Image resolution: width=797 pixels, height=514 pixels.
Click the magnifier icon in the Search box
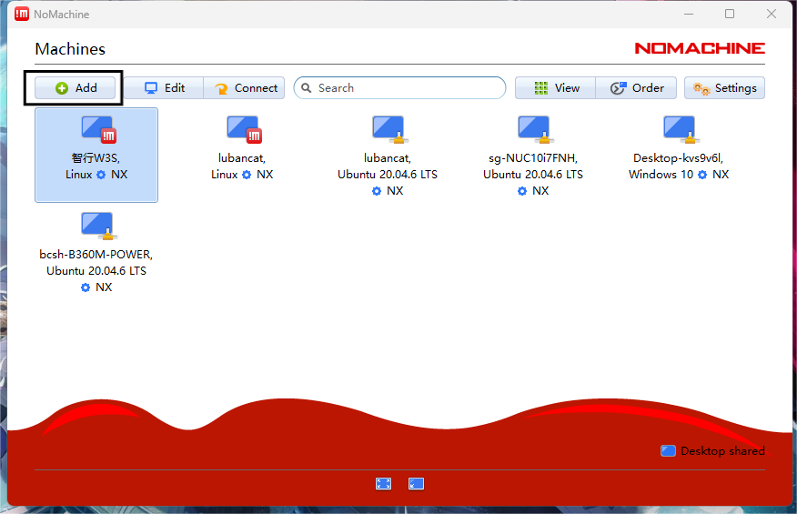(x=307, y=88)
